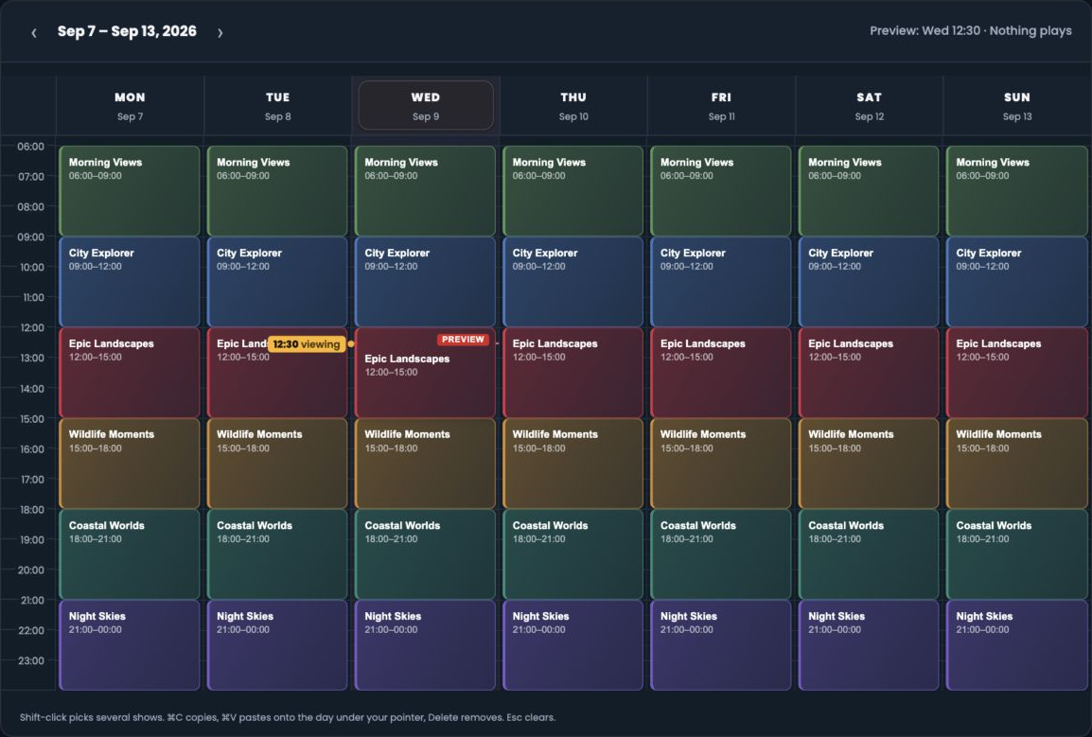Select Thursday's Coastal Worlds show
Screen dimensions: 1092x737
click(573, 554)
